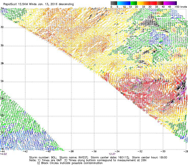Click the title "RapidScat 12.5KM Winds Jan. 13, 2016 descending"
This screenshot has height=165, width=188.
(38, 4)
